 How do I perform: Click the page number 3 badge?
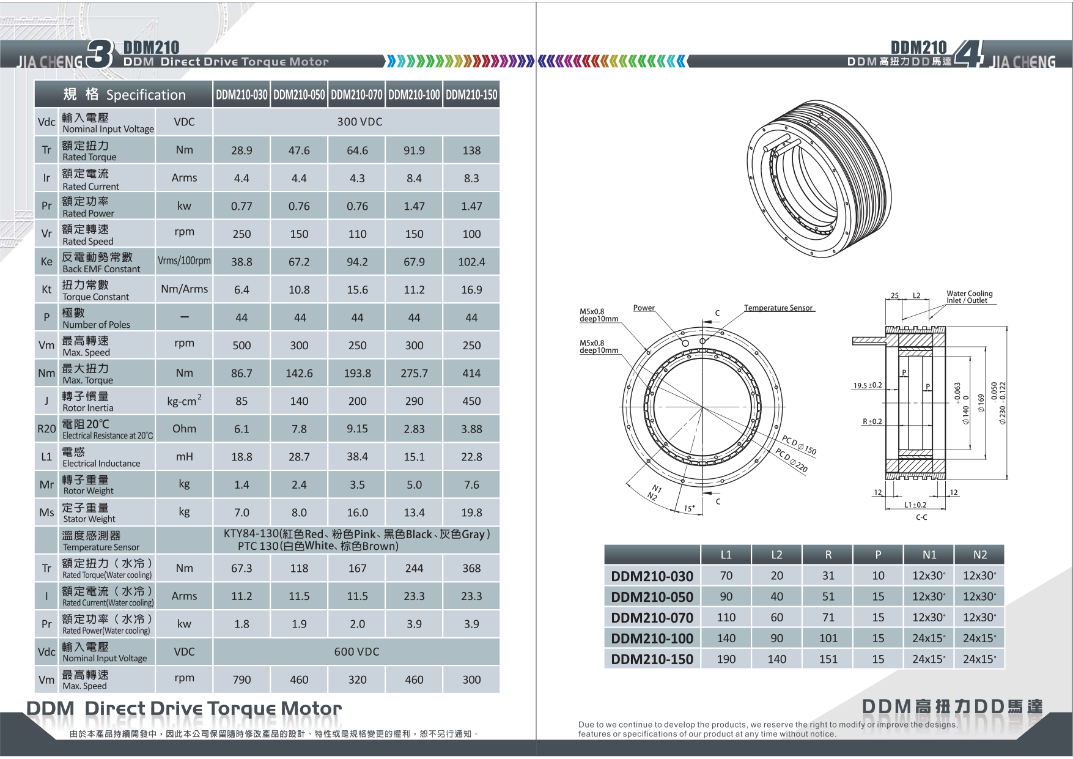[100, 54]
